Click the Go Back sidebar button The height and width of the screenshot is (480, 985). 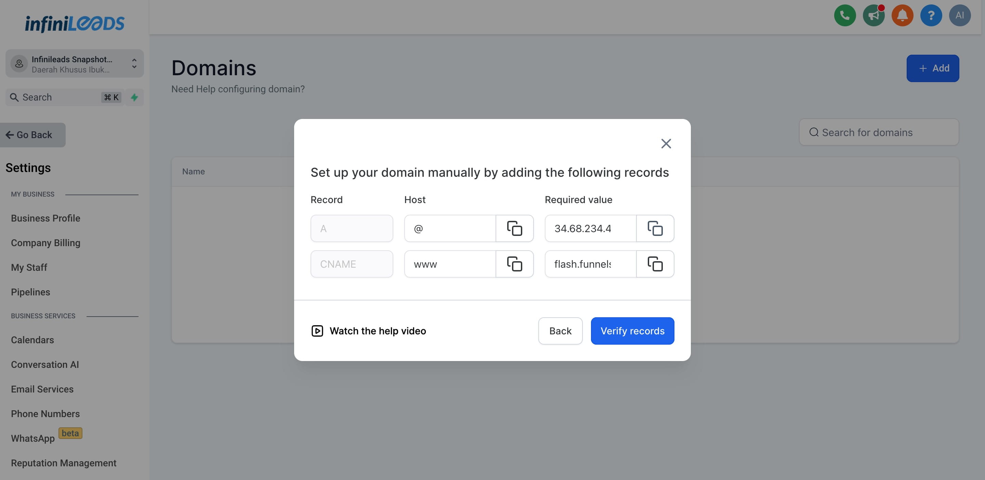click(x=32, y=135)
